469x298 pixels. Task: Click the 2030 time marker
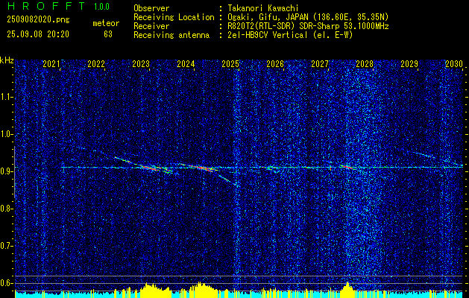pos(454,64)
